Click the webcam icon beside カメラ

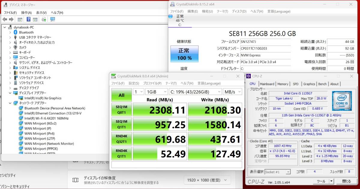tap(16, 47)
